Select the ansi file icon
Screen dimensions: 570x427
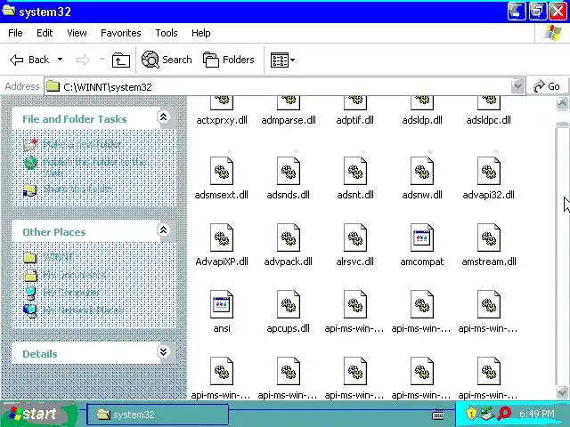click(x=222, y=304)
